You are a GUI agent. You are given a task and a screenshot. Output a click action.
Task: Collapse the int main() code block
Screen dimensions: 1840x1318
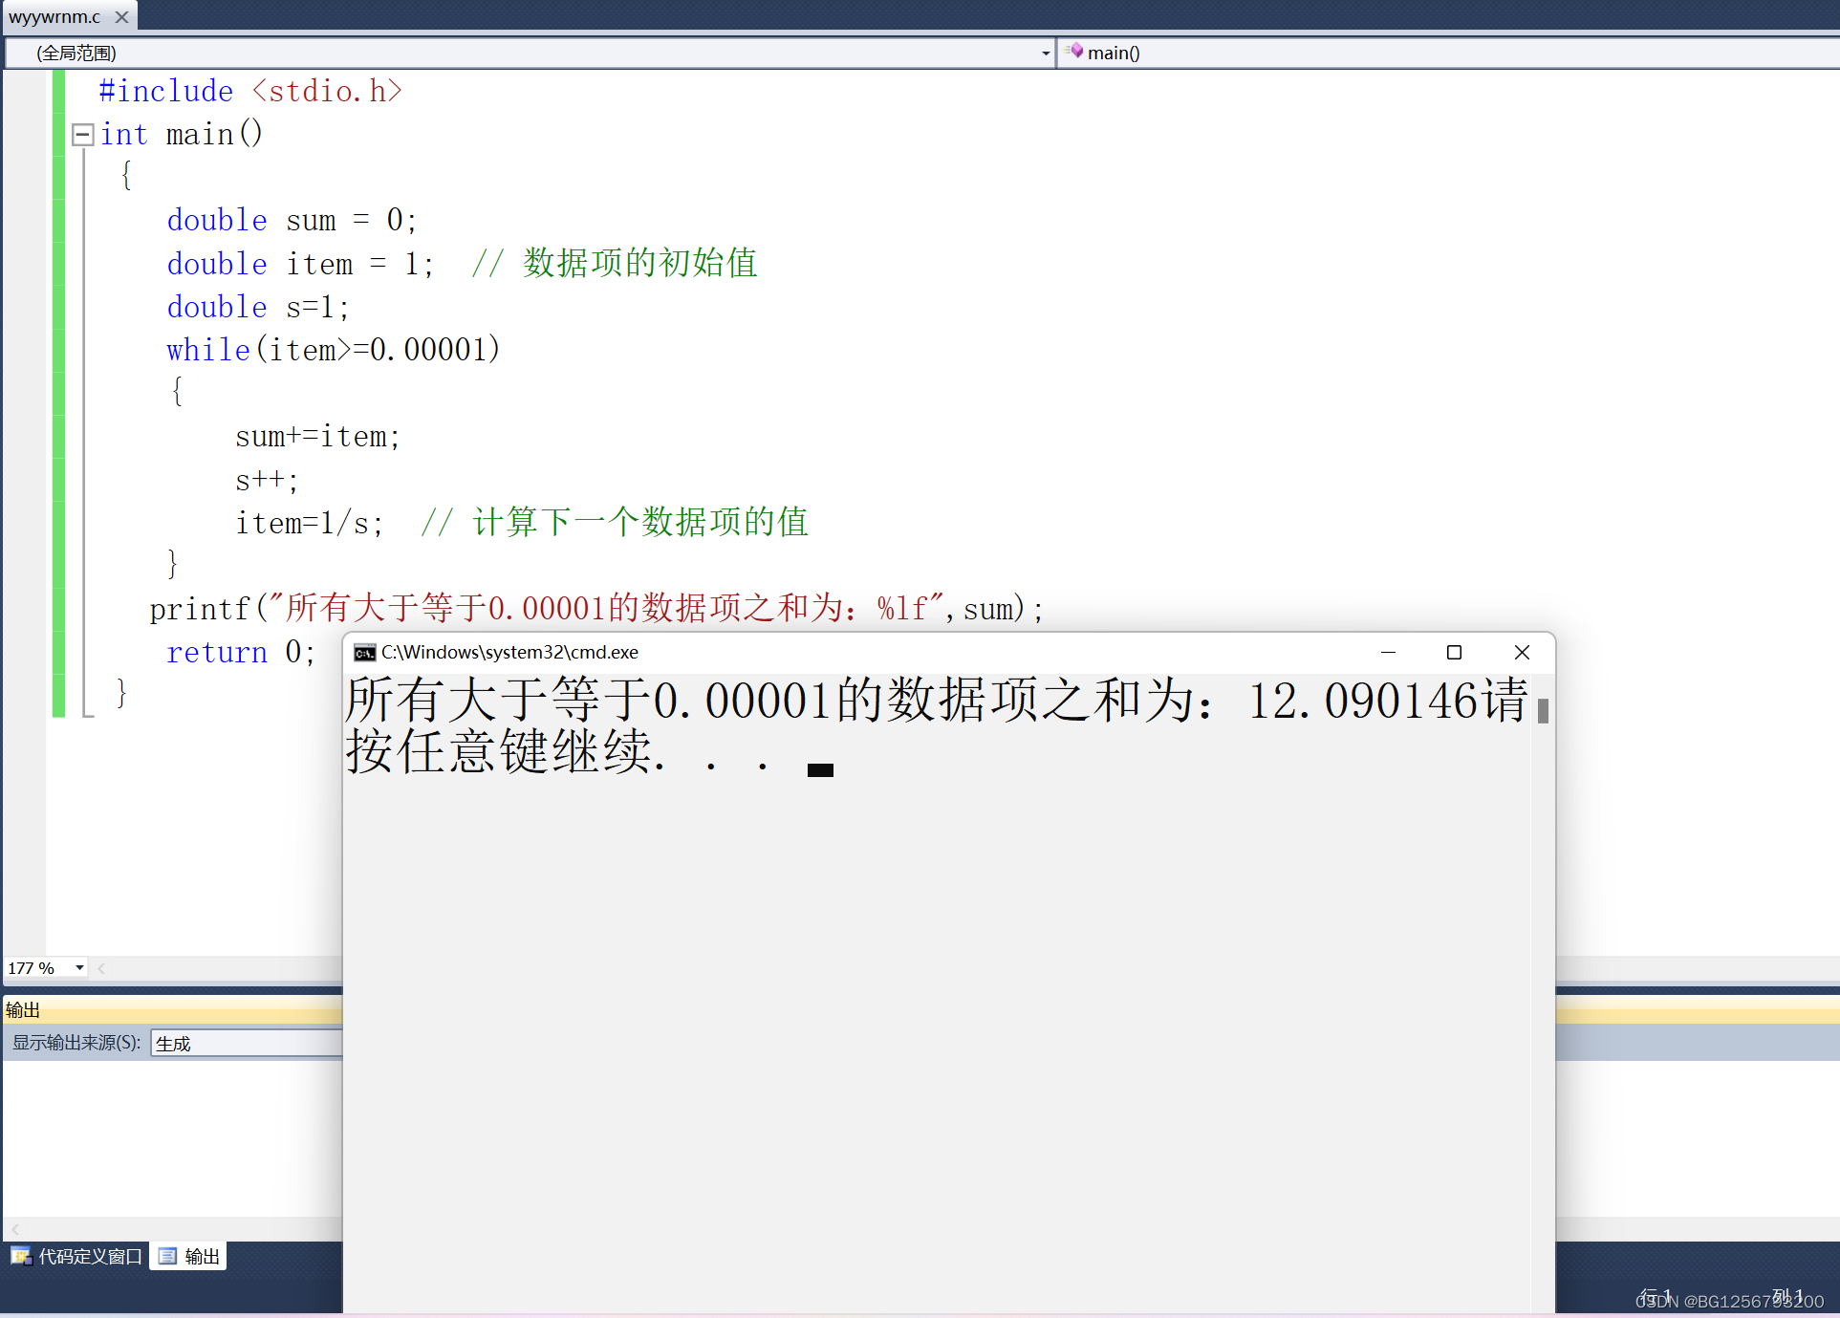[x=83, y=135]
